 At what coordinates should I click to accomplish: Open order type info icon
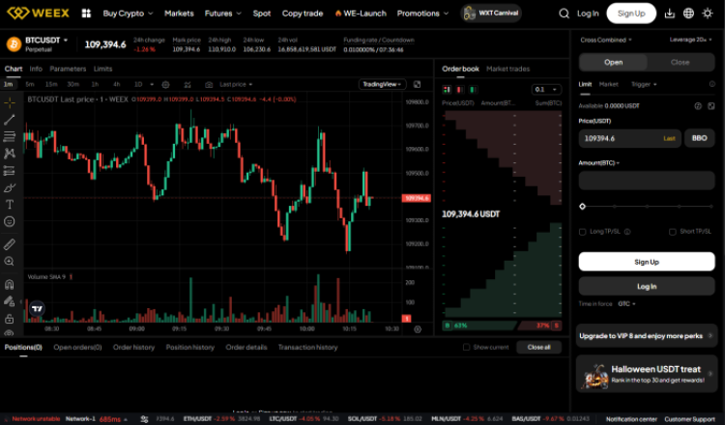click(x=712, y=84)
